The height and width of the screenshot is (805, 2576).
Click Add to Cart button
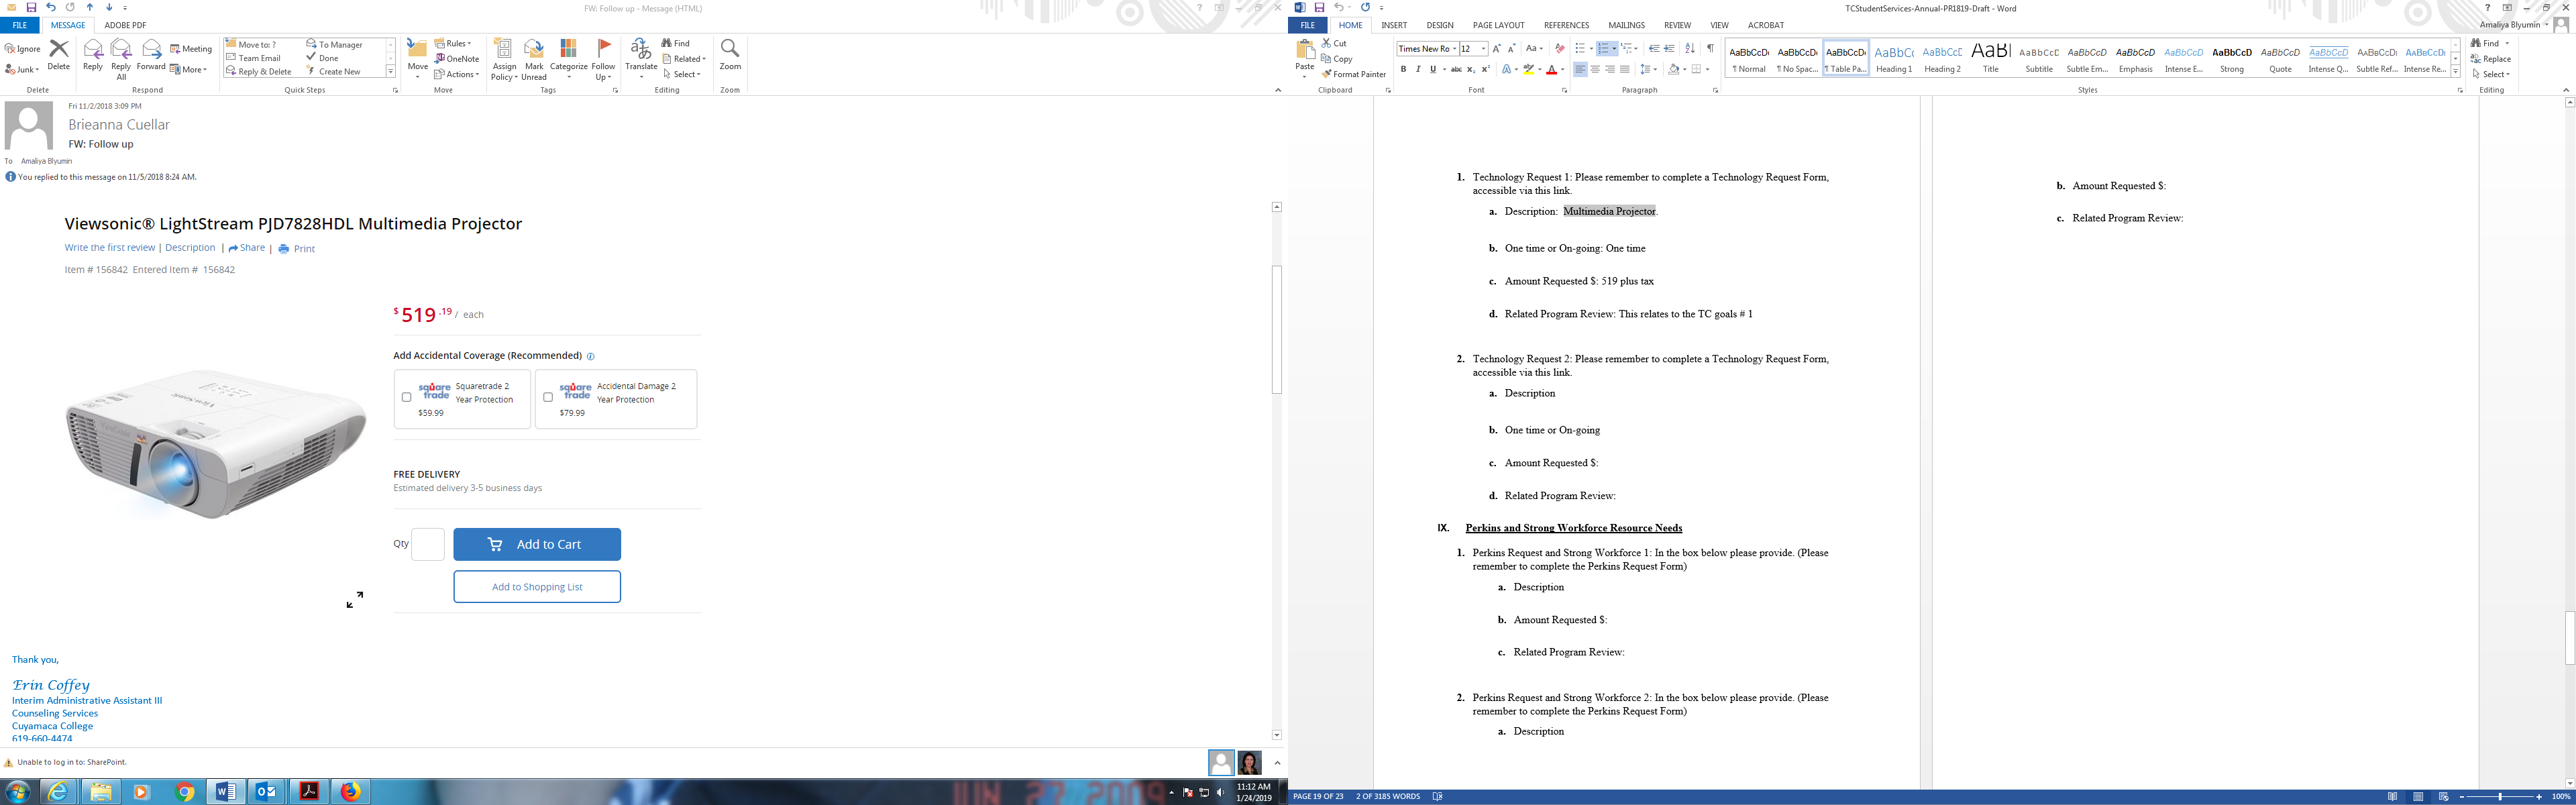click(537, 544)
